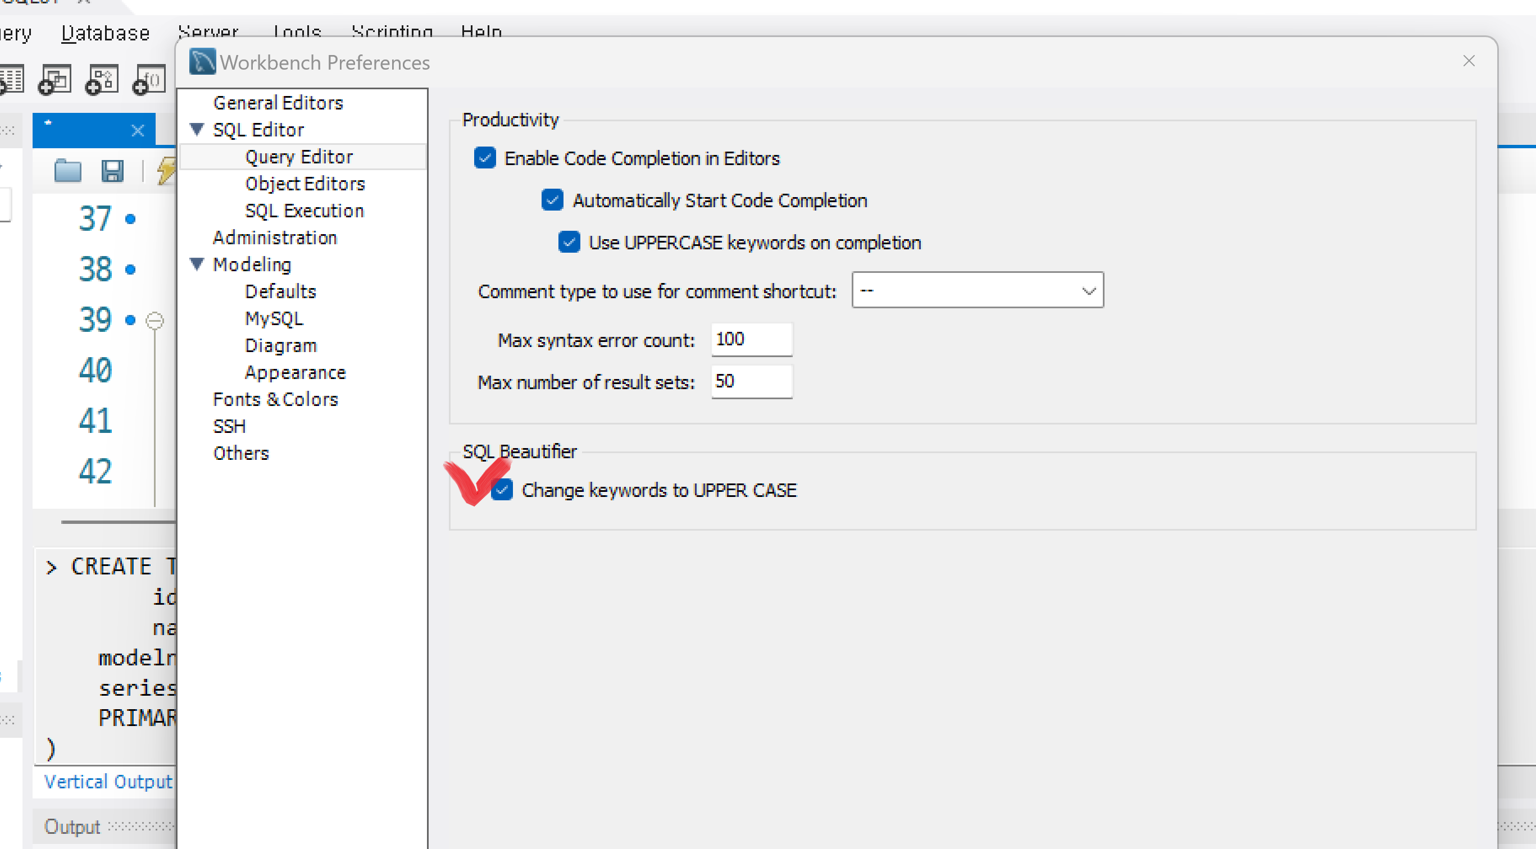Open the Database menu

point(106,33)
